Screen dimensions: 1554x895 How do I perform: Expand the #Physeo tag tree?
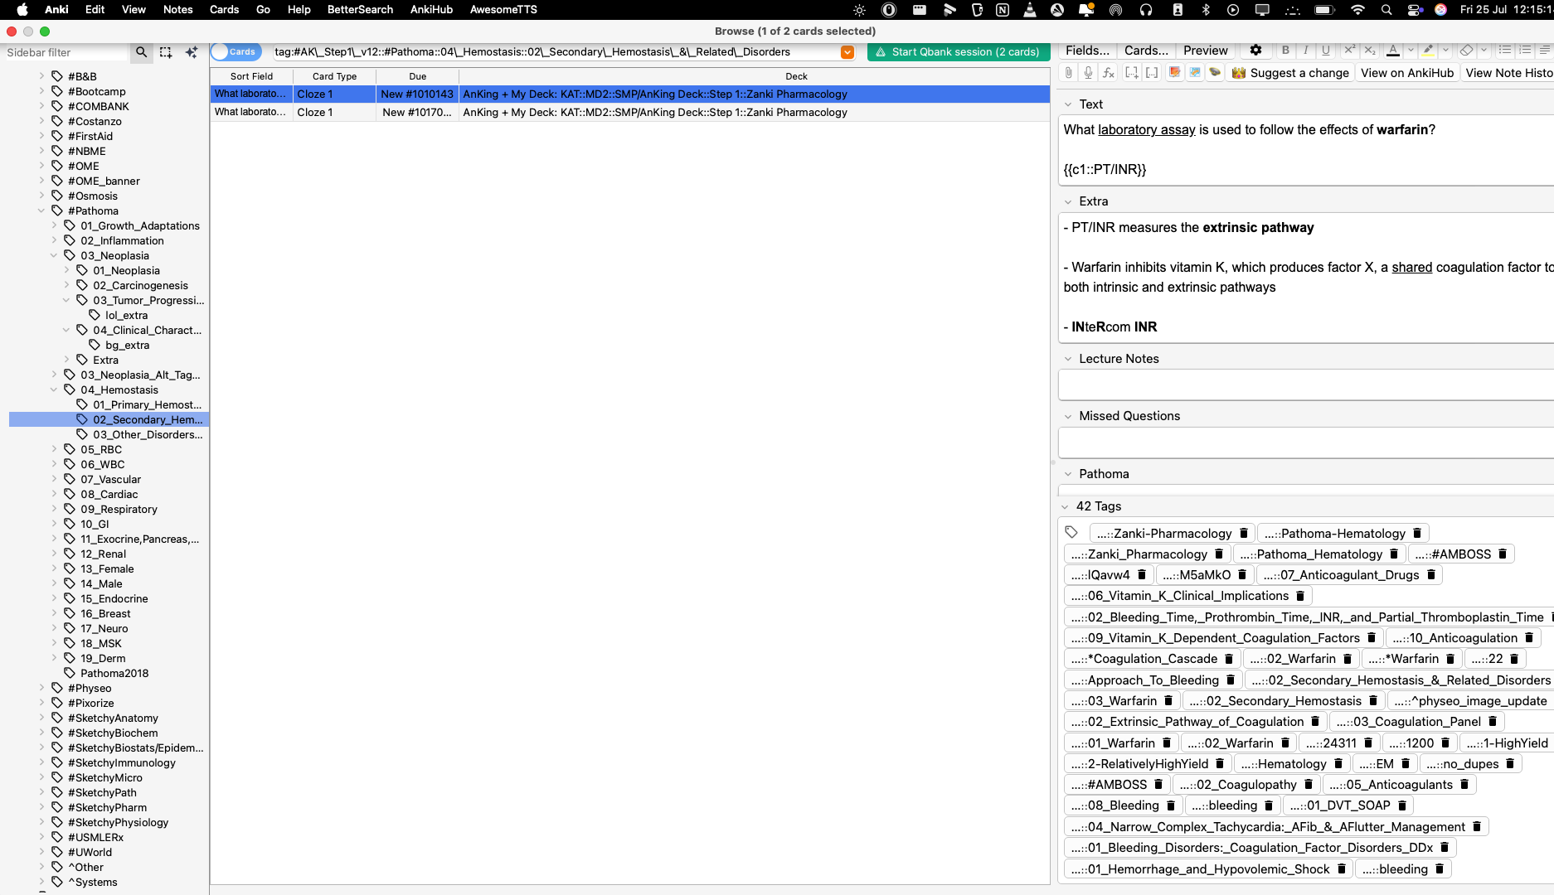pos(41,688)
